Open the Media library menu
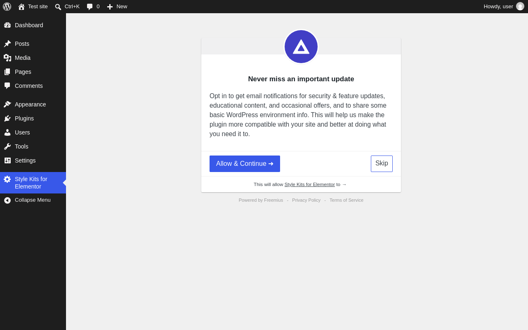The height and width of the screenshot is (330, 528). click(x=33, y=58)
